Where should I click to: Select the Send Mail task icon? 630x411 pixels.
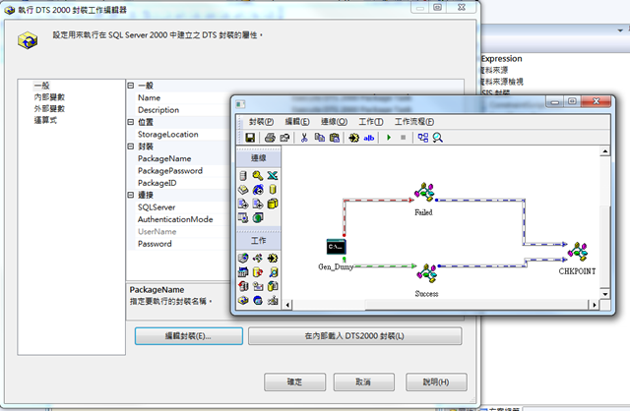click(258, 286)
